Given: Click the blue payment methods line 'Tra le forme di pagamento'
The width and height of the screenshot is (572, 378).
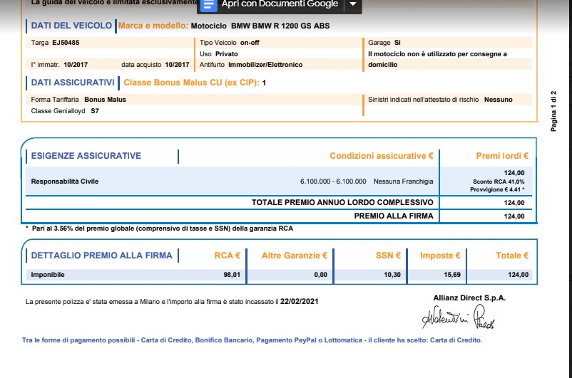Looking at the screenshot, I should [x=252, y=340].
